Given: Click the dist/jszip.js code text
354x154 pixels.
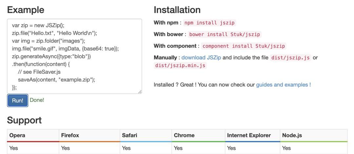Looking at the screenshot, I should [x=290, y=58].
